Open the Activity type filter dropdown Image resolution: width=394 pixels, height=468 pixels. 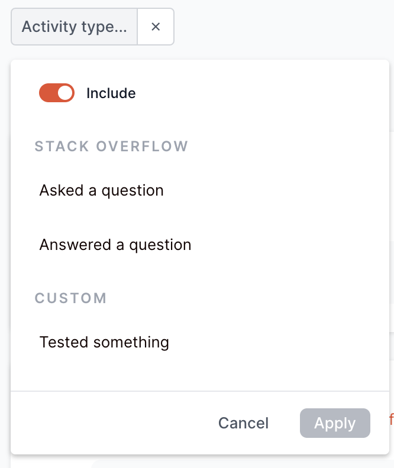pos(75,27)
